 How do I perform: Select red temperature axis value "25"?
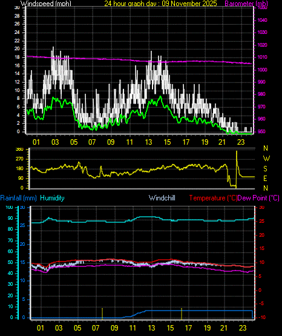261,221
